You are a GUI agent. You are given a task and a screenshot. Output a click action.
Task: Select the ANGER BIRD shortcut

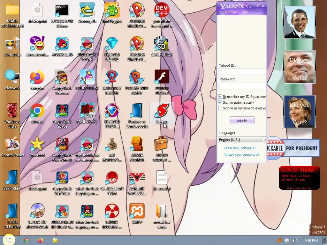pyautogui.click(x=62, y=47)
